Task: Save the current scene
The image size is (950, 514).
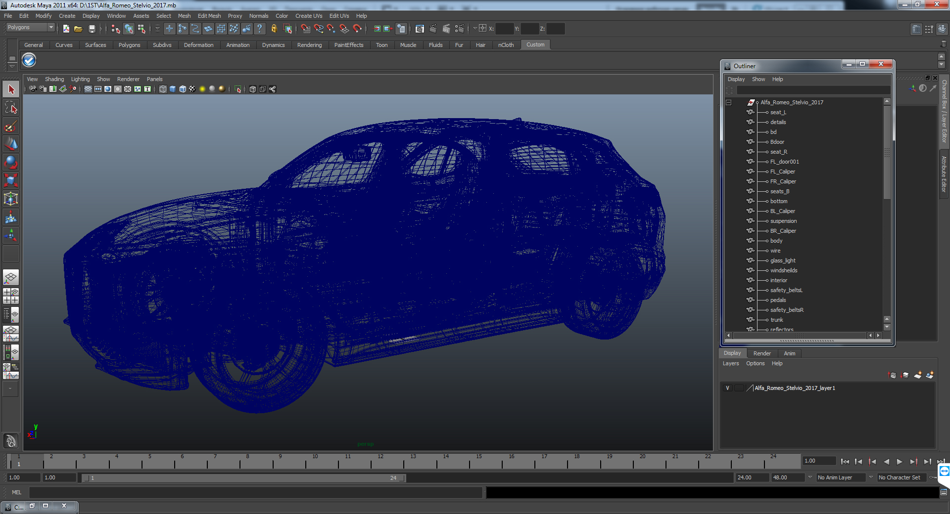Action: click(92, 29)
